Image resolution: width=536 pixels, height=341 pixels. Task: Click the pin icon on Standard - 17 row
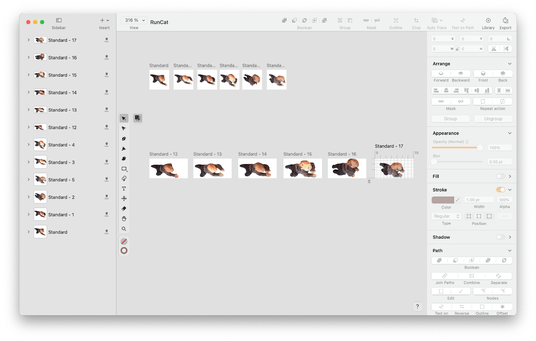click(x=106, y=40)
